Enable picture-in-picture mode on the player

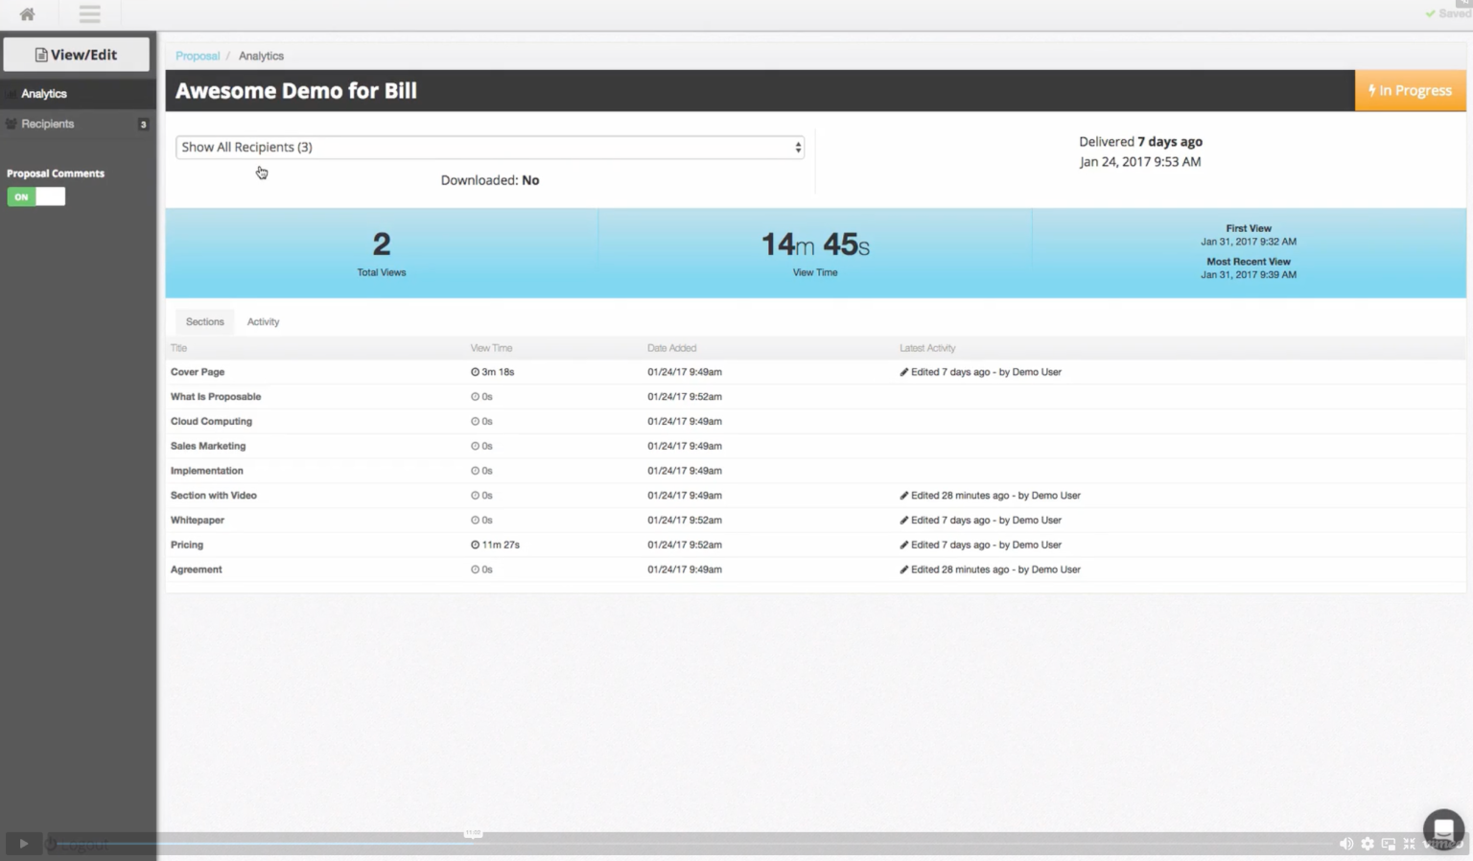click(x=1389, y=844)
